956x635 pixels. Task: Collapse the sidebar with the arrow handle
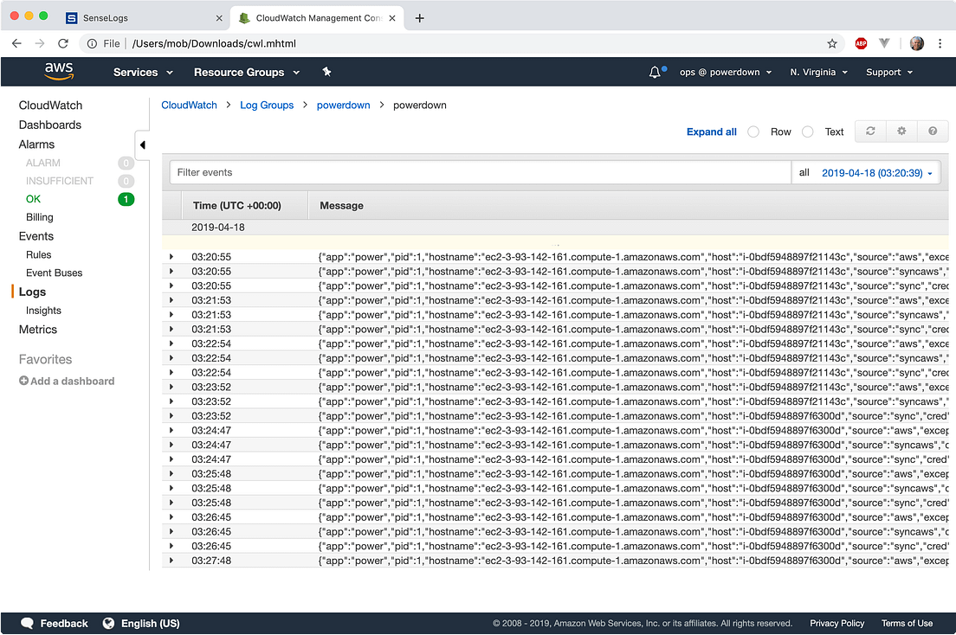pyautogui.click(x=142, y=145)
